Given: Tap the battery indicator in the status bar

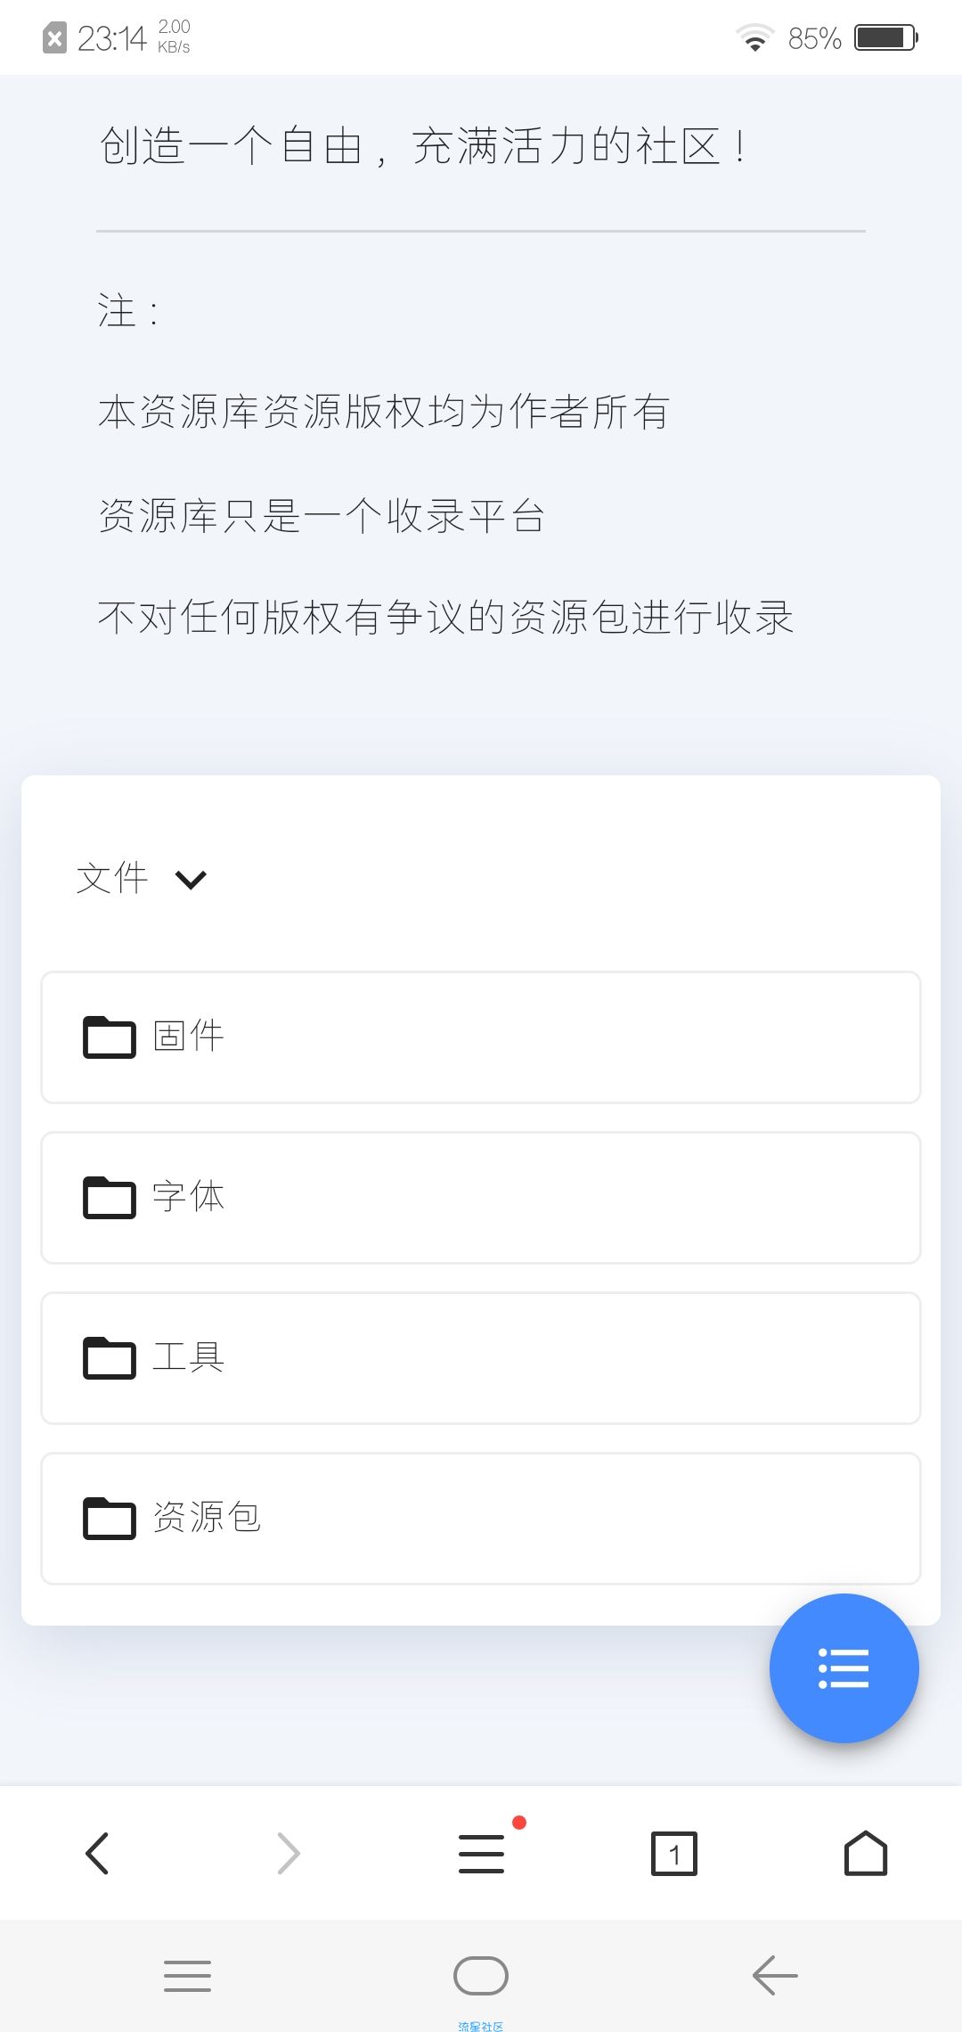Looking at the screenshot, I should [886, 37].
